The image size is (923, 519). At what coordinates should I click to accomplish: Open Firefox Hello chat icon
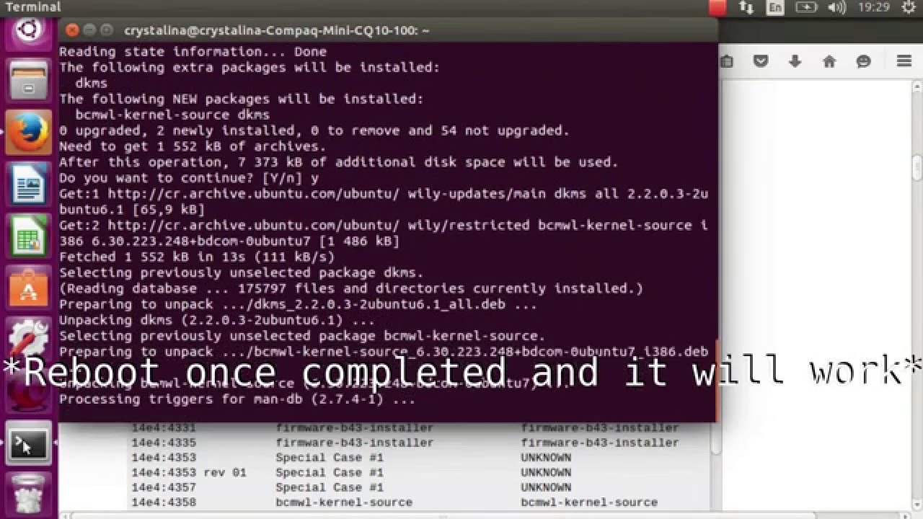(x=864, y=61)
